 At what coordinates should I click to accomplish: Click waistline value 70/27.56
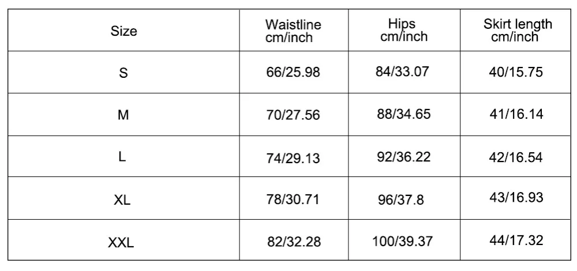click(293, 115)
